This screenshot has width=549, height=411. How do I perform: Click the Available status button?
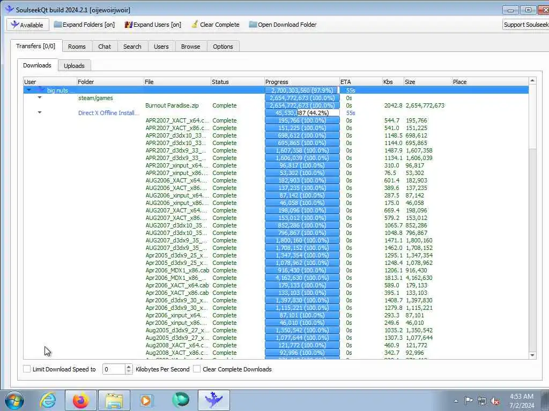[x=27, y=25]
